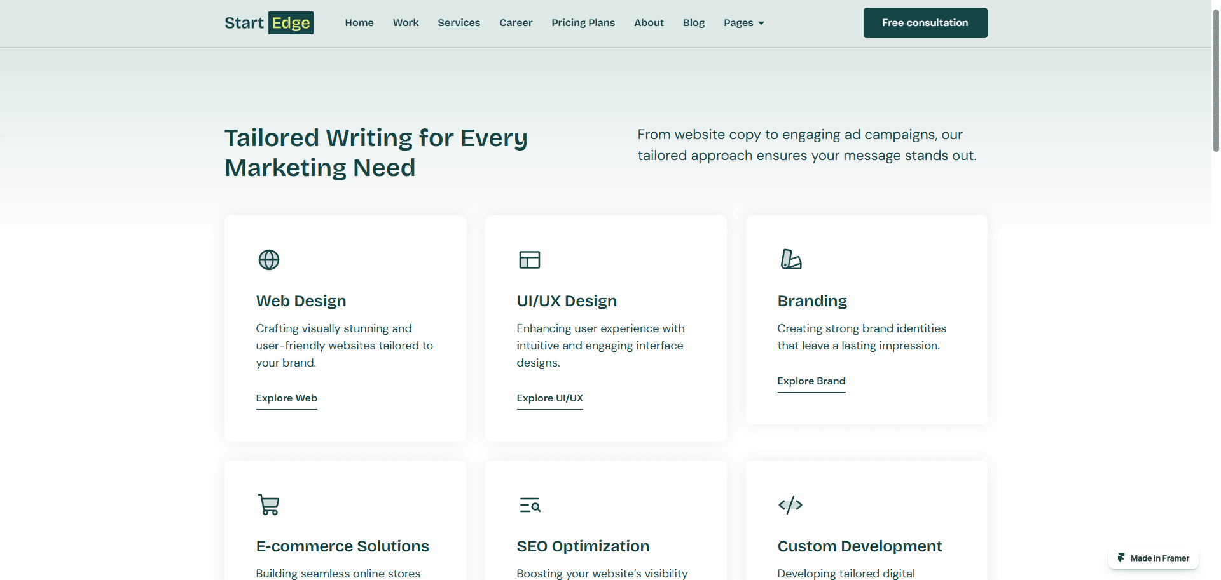The image size is (1221, 580).
Task: Click the Made in Framer badge
Action: (1154, 558)
